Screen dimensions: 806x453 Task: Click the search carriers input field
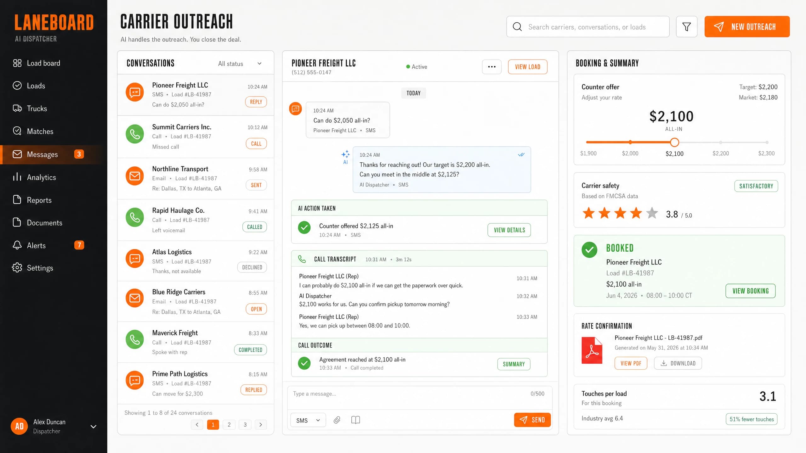point(588,27)
